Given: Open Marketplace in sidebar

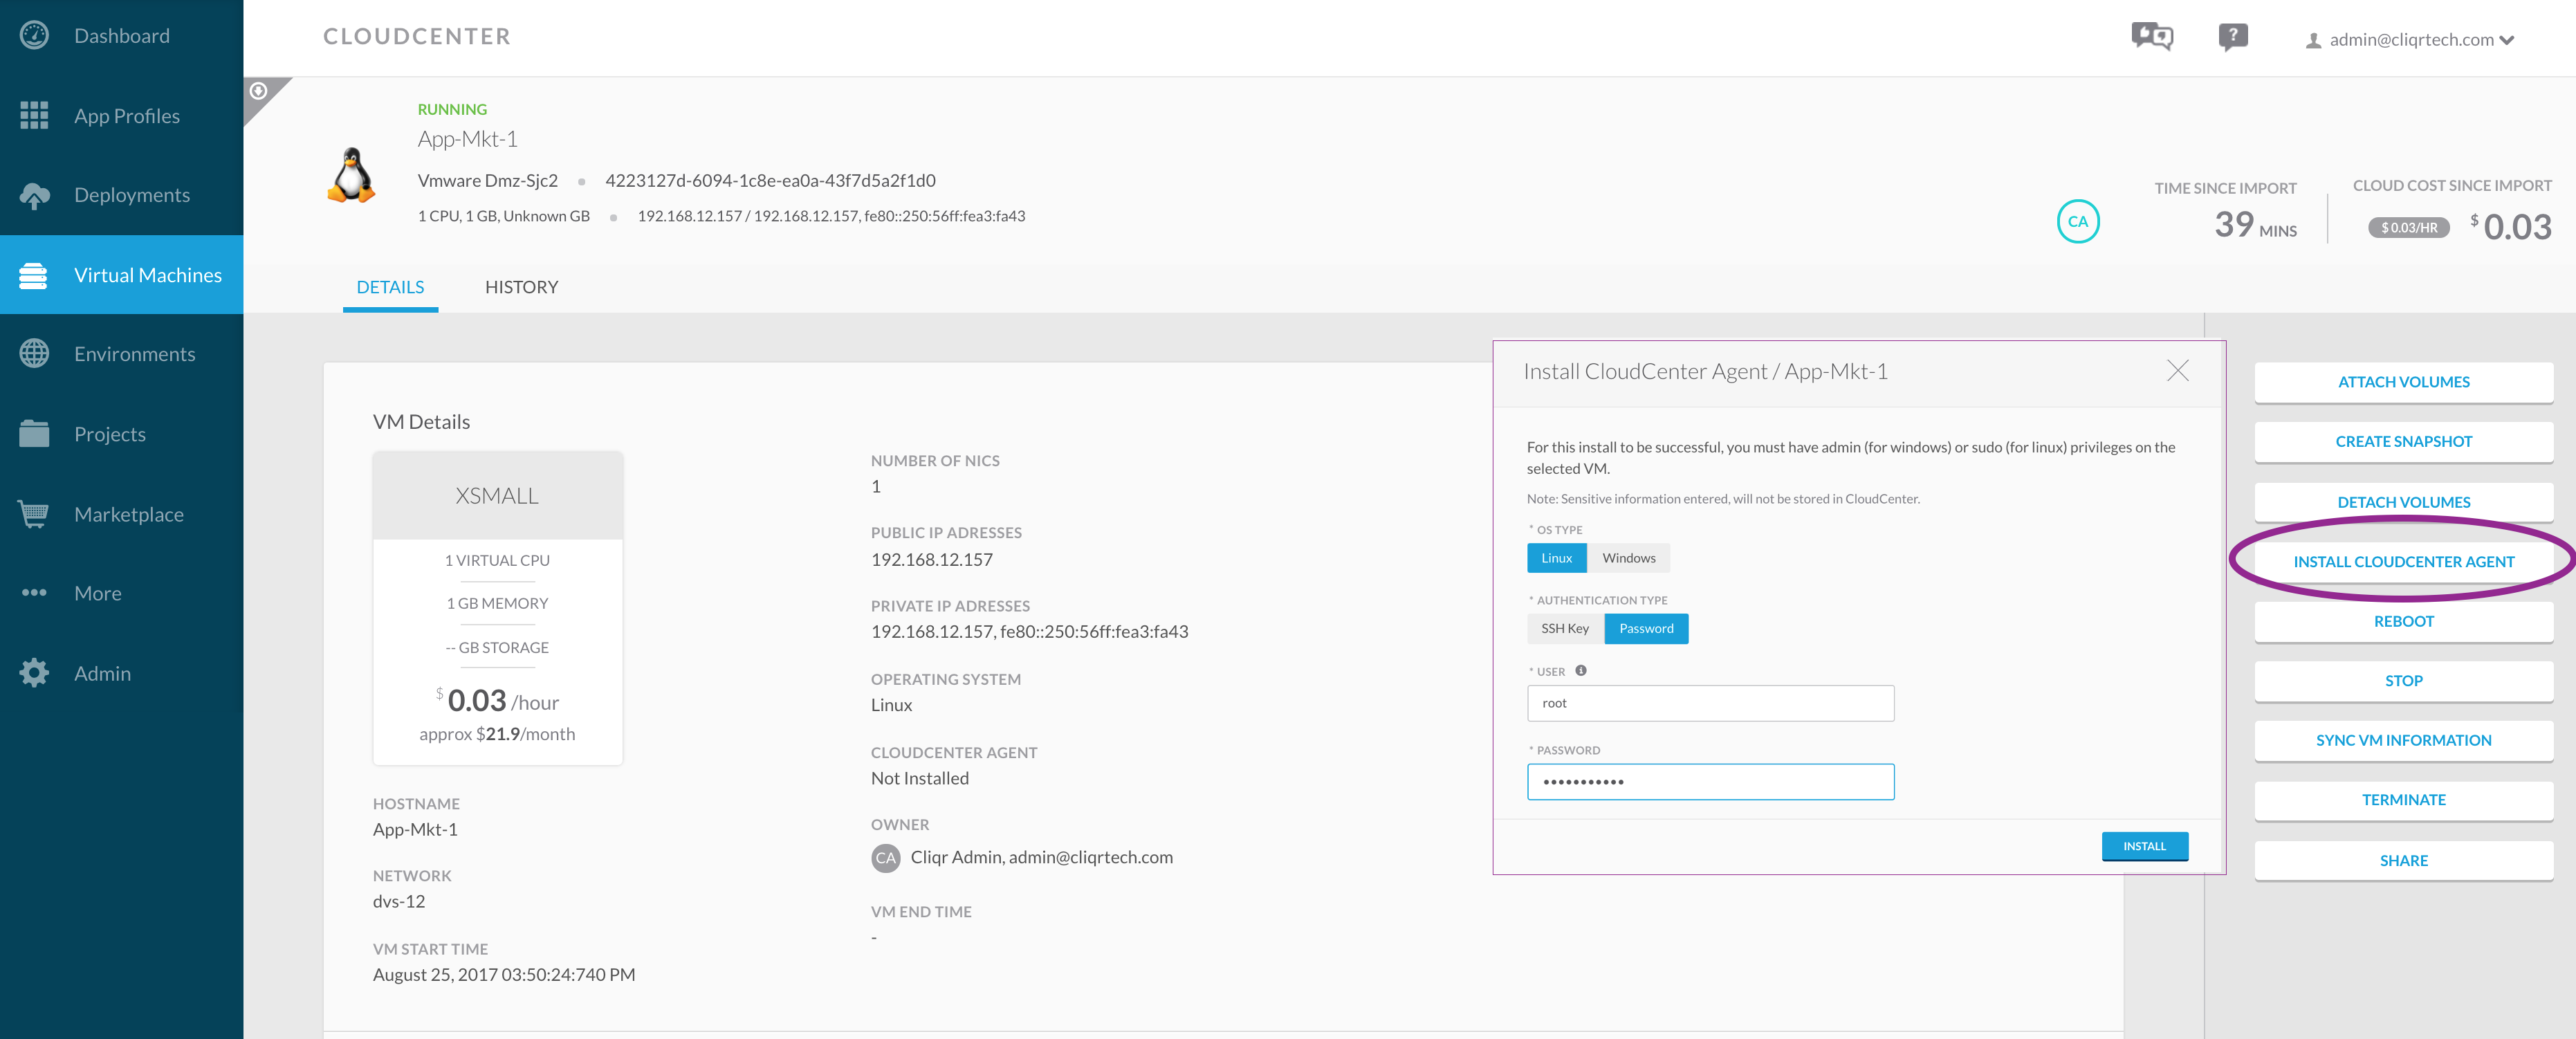Looking at the screenshot, I should (121, 514).
